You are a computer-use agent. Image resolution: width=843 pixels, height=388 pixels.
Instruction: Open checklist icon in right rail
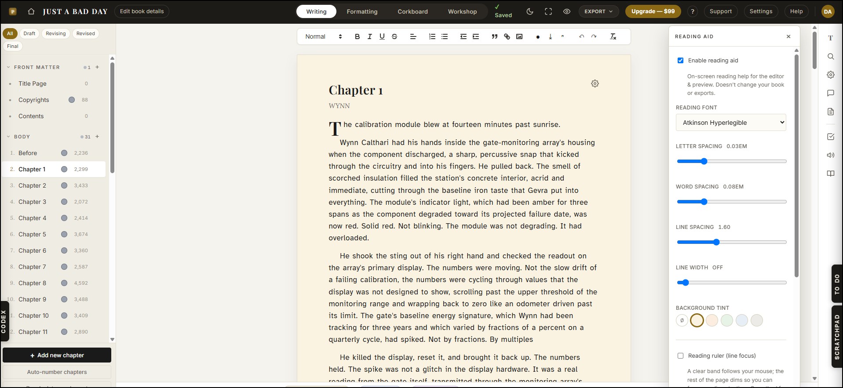tap(831, 137)
